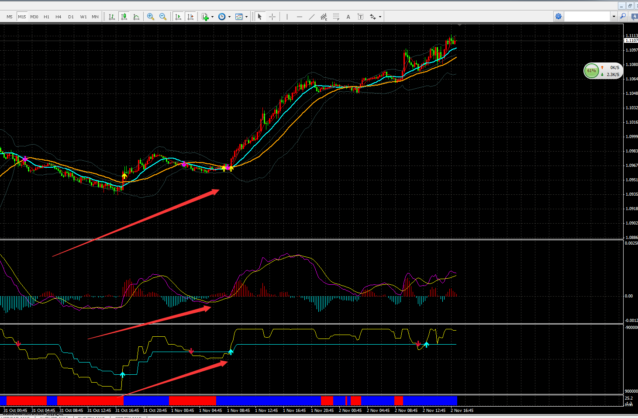The height and width of the screenshot is (418, 638).
Task: Expand the templates dropdown arrow
Action: [246, 17]
